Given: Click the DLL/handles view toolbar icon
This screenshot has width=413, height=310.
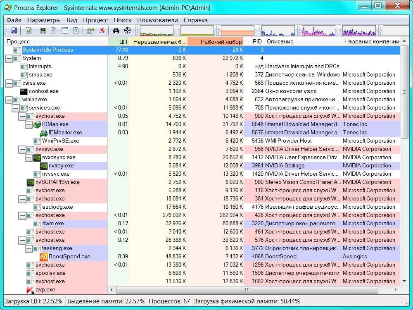Looking at the screenshot, I should pos(76,31).
